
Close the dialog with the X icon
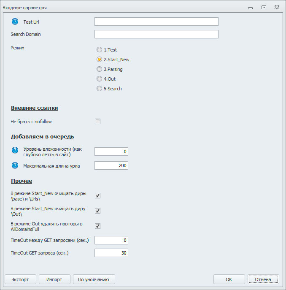(277, 7)
